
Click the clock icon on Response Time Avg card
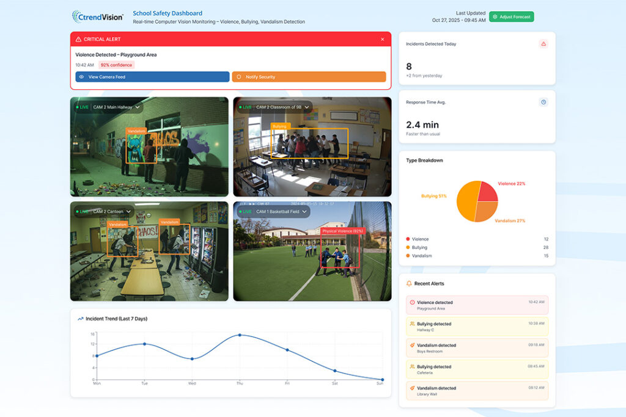coord(543,102)
